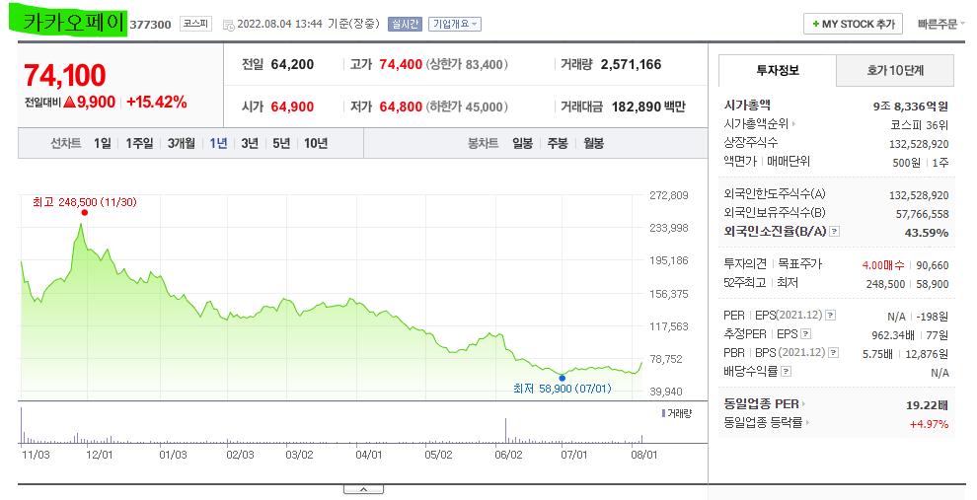Select 주봉 candlestick chart
Screen dimensions: 977x500
pyautogui.click(x=558, y=144)
